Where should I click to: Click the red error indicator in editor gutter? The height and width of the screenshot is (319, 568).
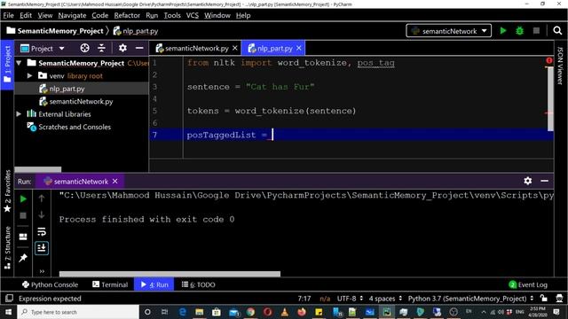tap(549, 61)
